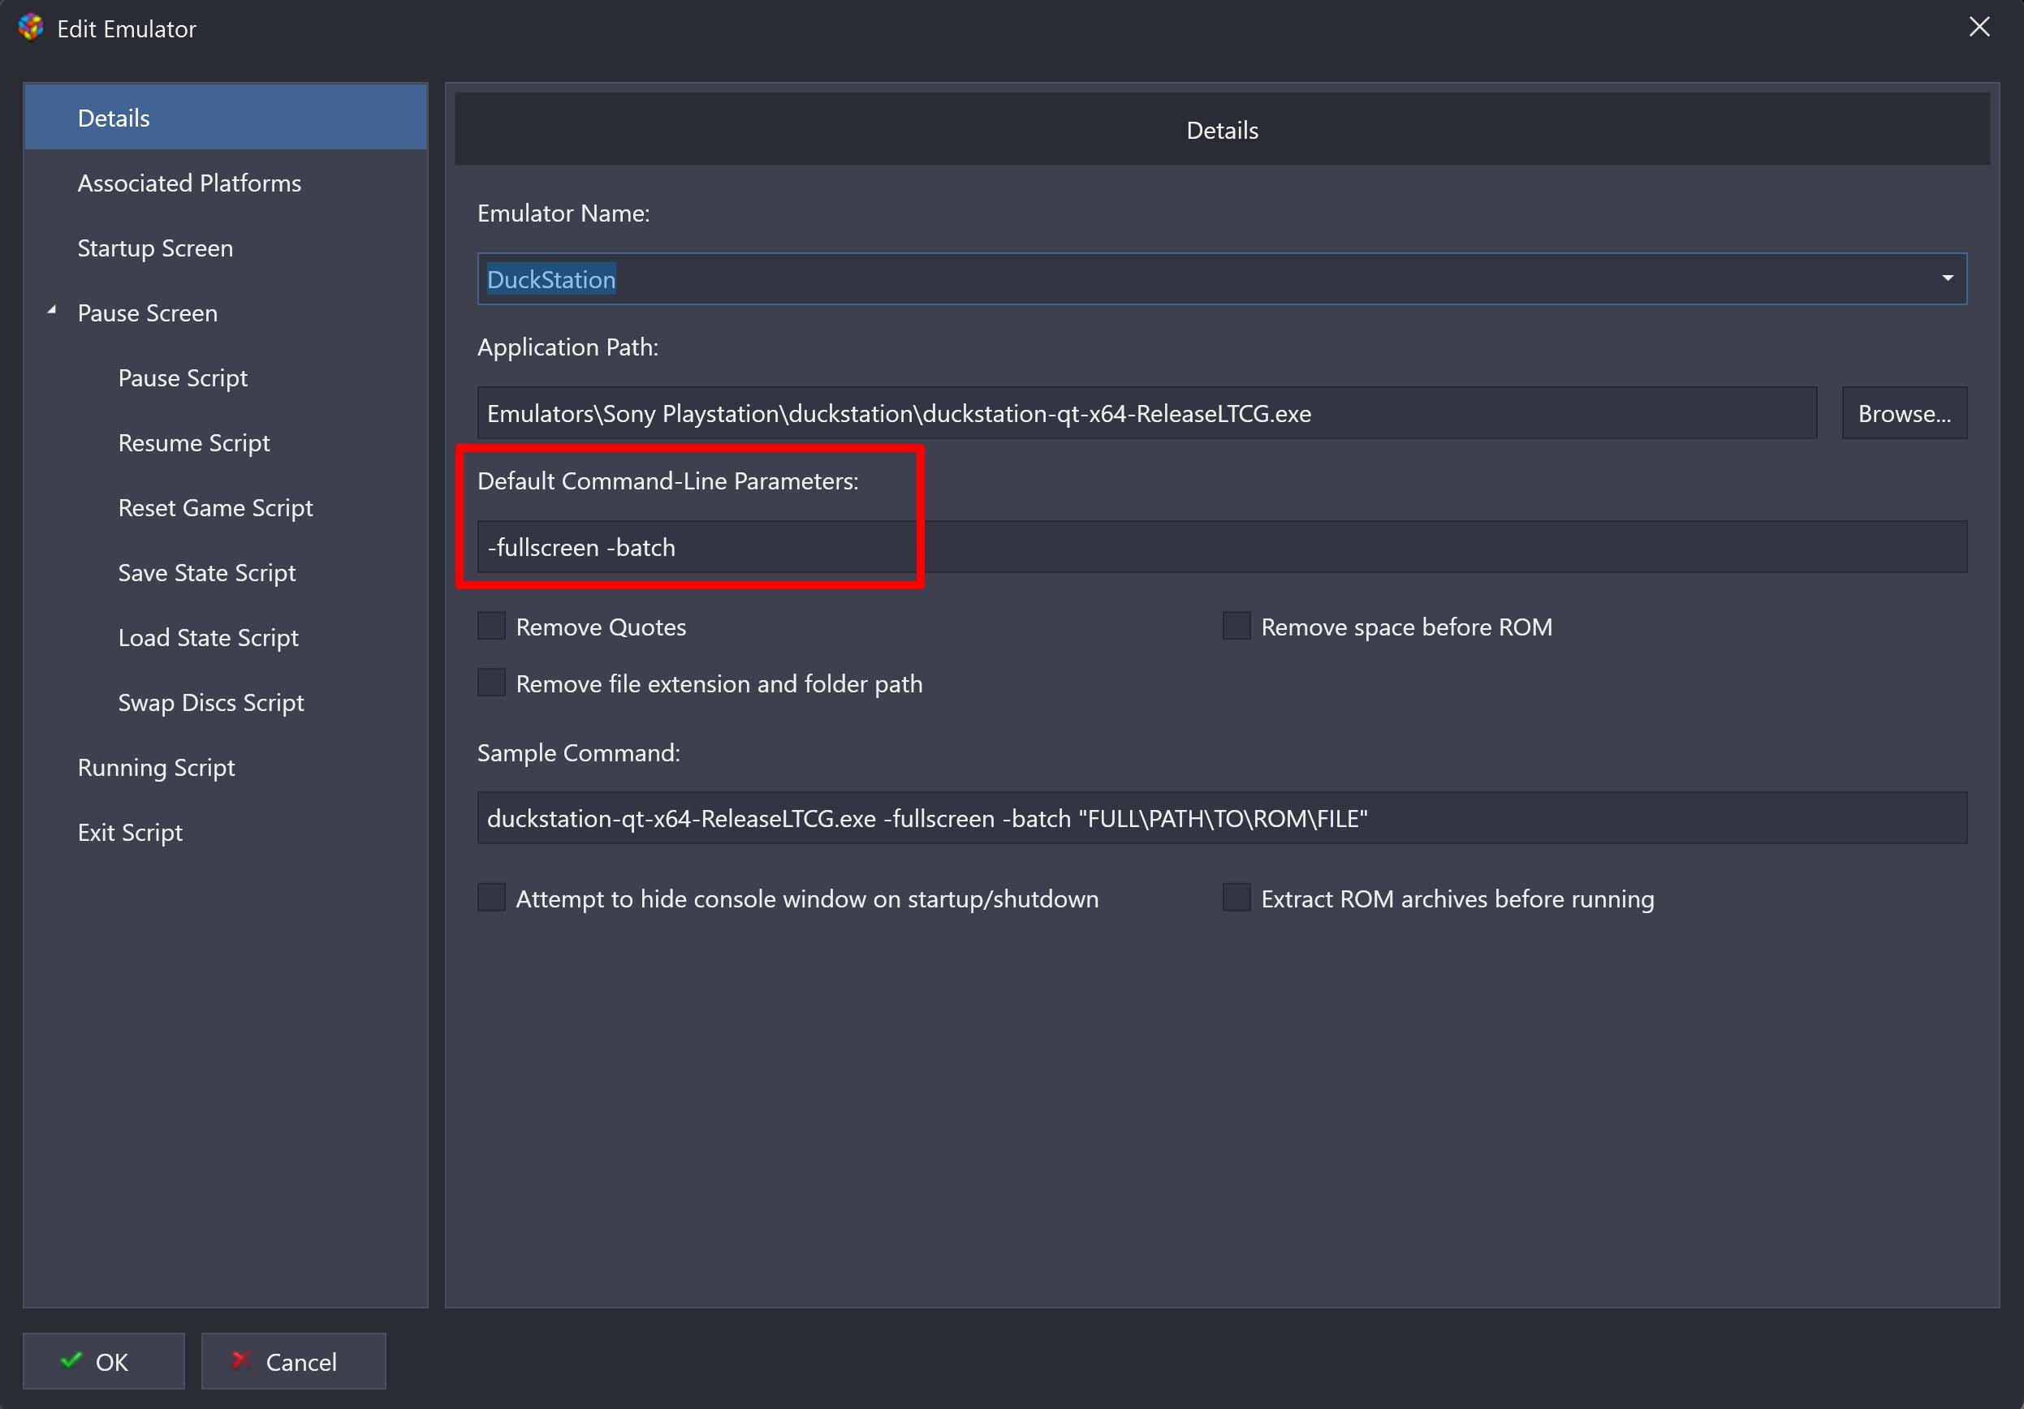
Task: Browse for the emulator application path
Action: pyautogui.click(x=1904, y=413)
